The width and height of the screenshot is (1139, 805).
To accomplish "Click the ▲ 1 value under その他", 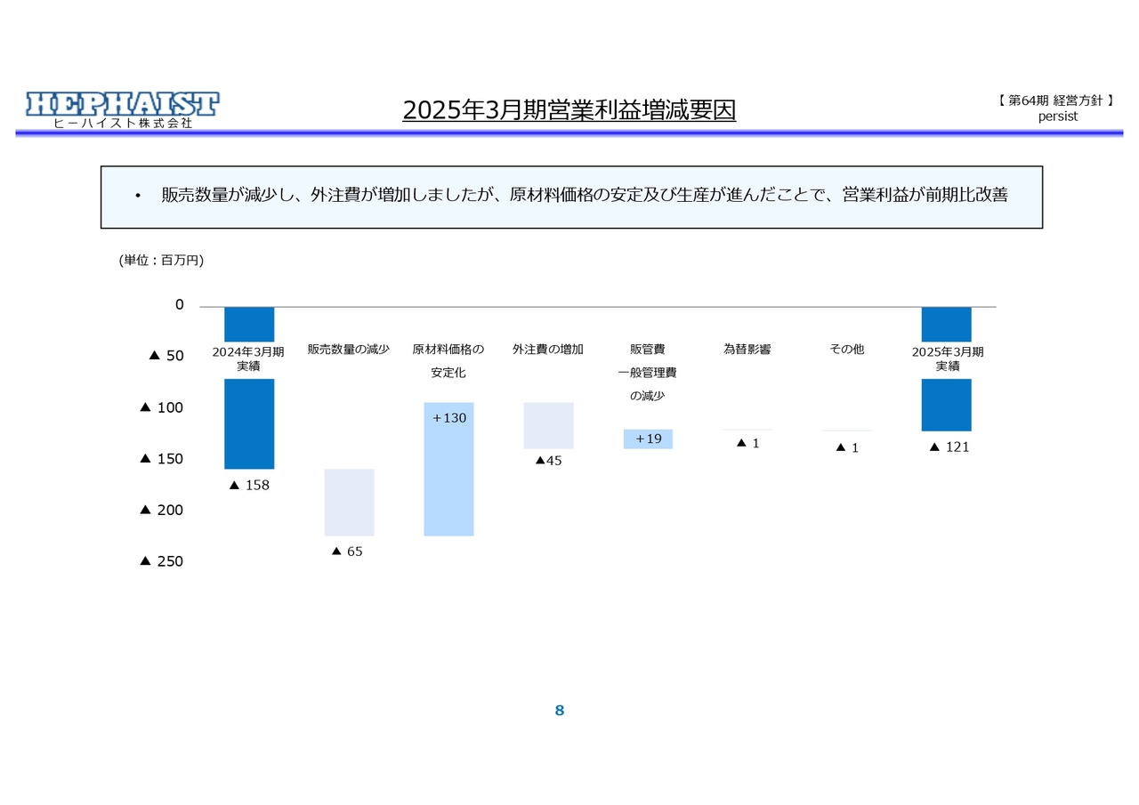I will tap(847, 448).
